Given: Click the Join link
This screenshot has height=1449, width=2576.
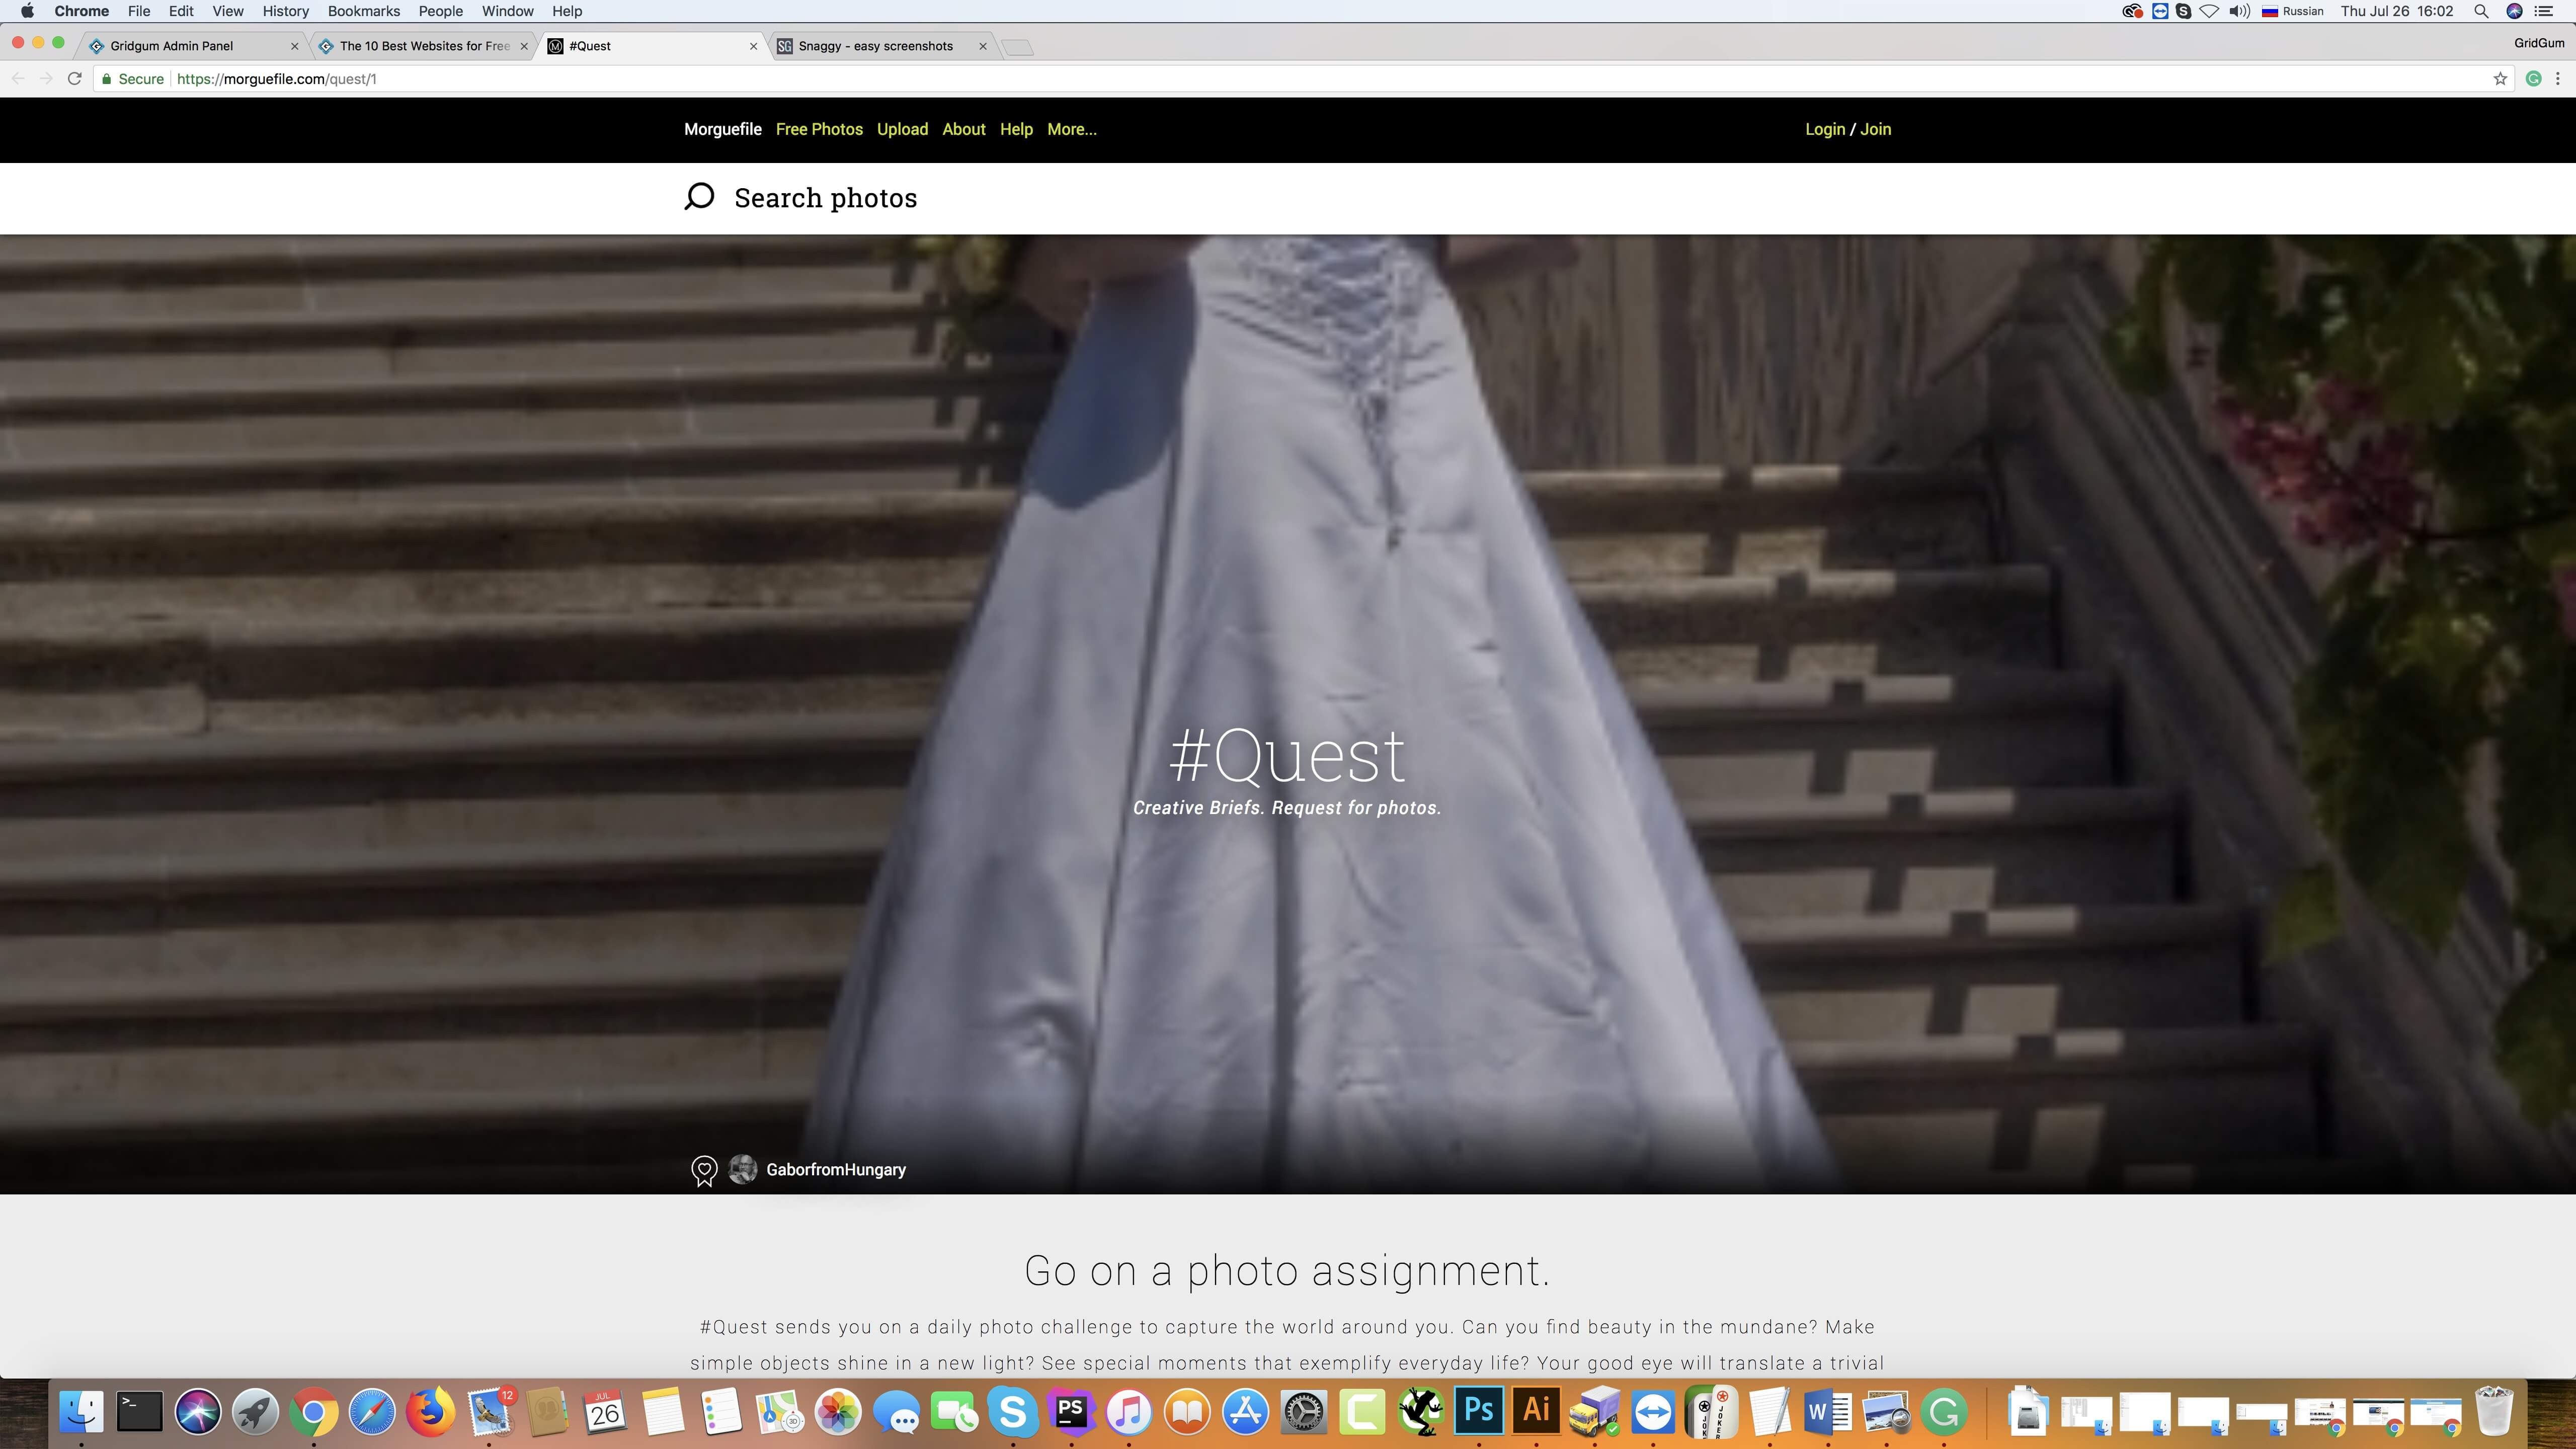Looking at the screenshot, I should click(x=1875, y=129).
